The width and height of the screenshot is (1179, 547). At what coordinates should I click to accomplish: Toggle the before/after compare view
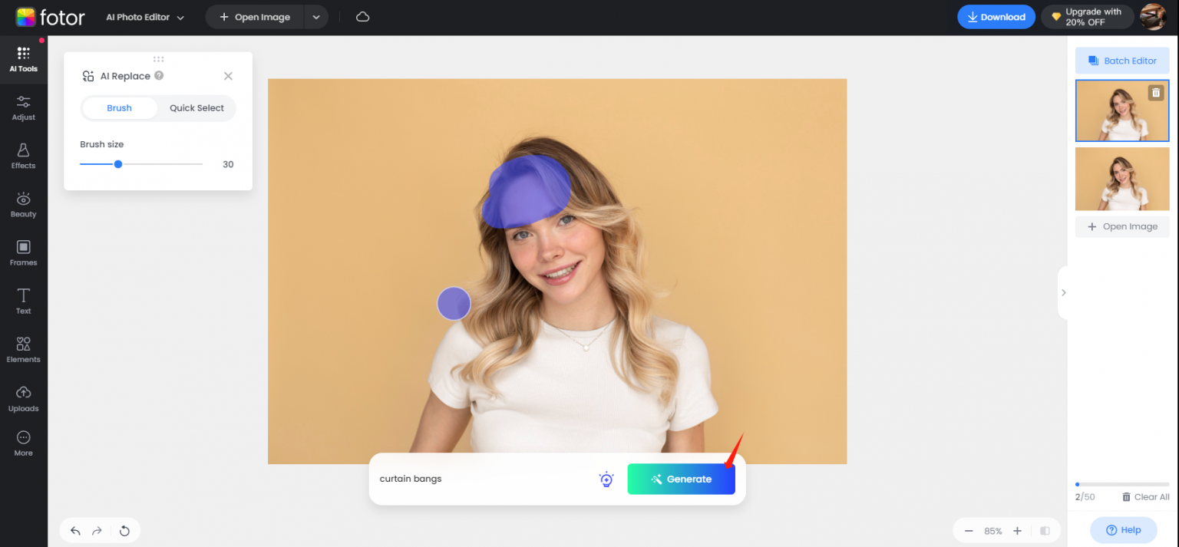(1045, 531)
